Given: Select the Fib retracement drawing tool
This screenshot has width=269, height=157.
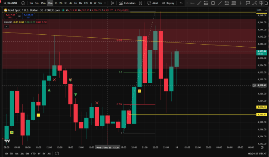Looking at the screenshot, I should pyautogui.click(x=234, y=3).
